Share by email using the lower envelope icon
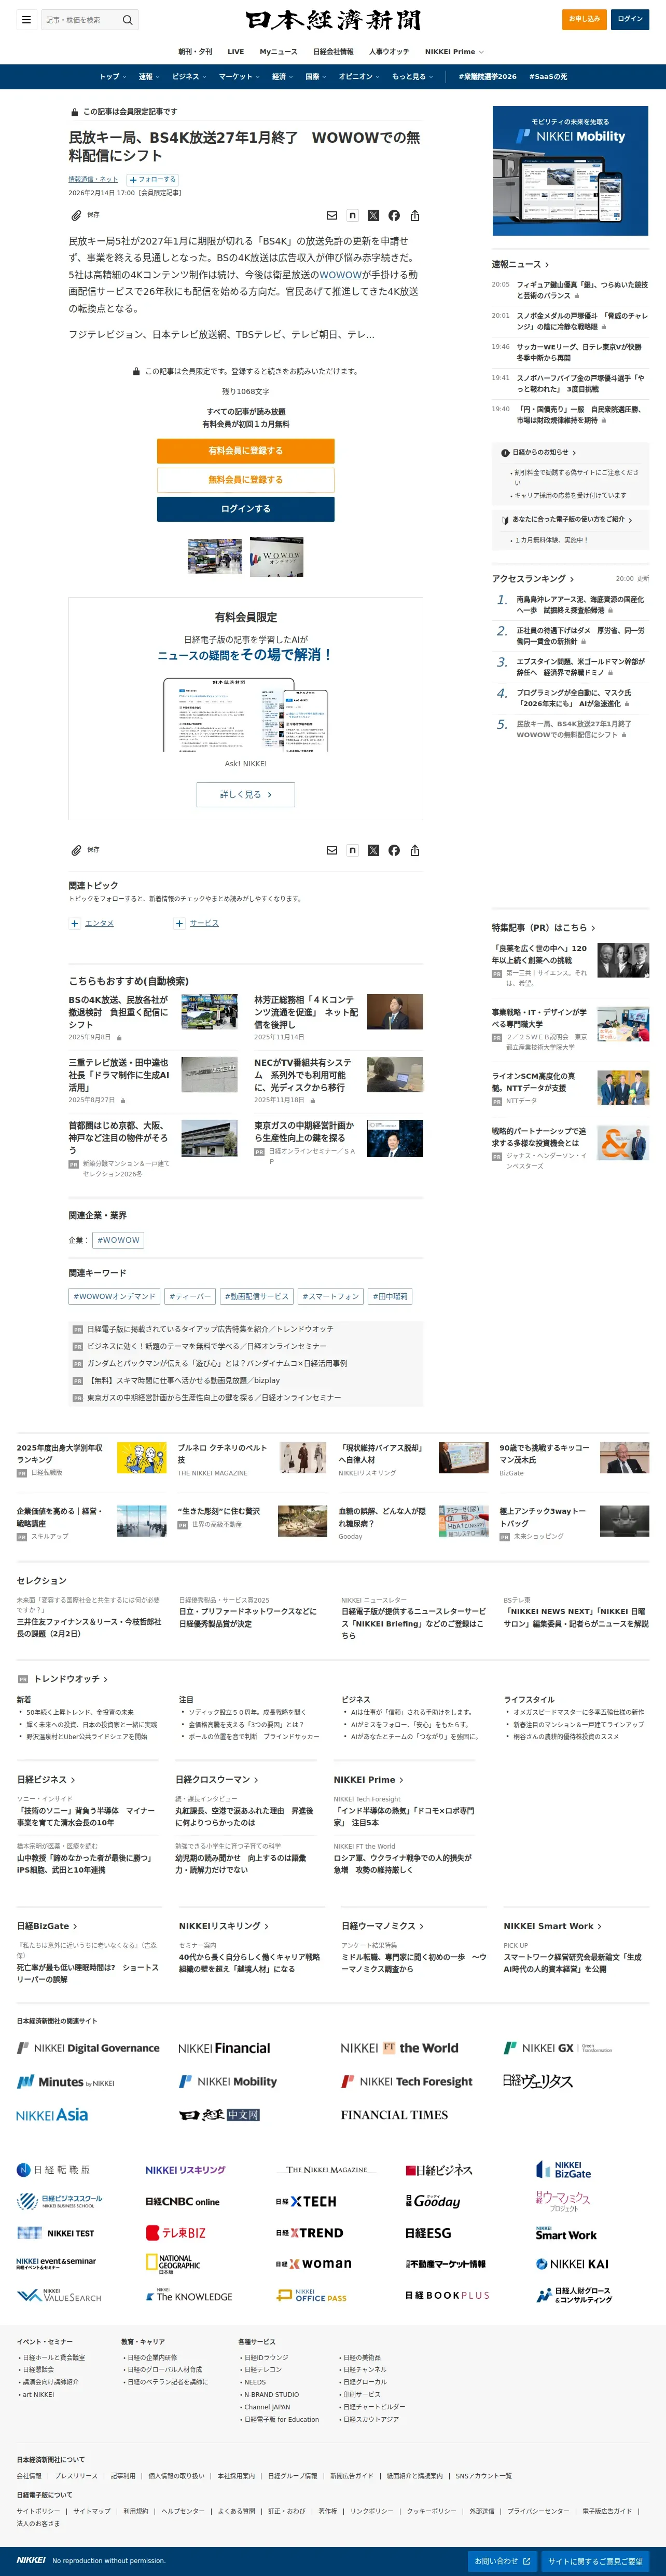 tap(331, 850)
